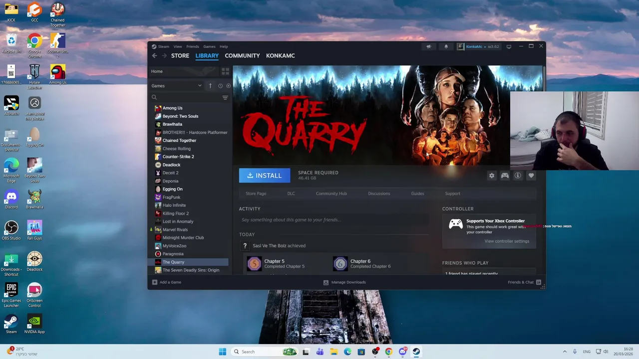Viewport: 639px width, 359px height.
Task: Click the taskbar Search box
Action: (x=265, y=352)
